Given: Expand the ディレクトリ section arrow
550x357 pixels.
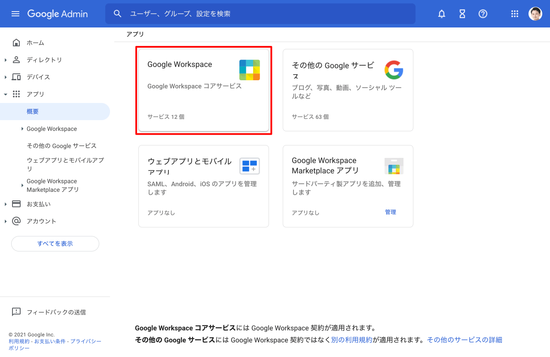Looking at the screenshot, I should pyautogui.click(x=6, y=60).
